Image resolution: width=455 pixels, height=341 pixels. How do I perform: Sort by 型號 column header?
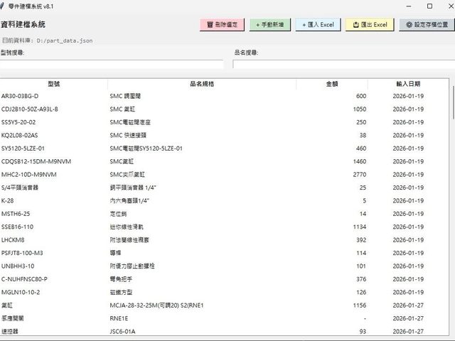pos(54,84)
